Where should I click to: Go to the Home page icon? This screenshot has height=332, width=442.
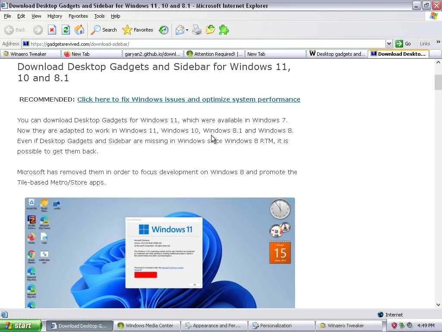click(79, 30)
